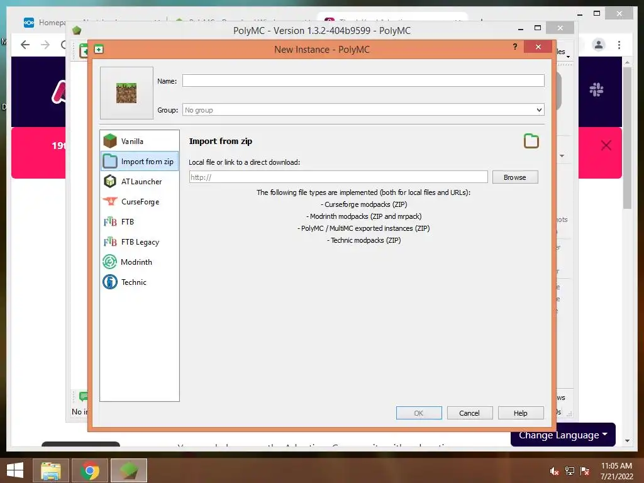Click the grass block instance icon
Image resolution: width=644 pixels, height=483 pixels.
click(x=126, y=93)
